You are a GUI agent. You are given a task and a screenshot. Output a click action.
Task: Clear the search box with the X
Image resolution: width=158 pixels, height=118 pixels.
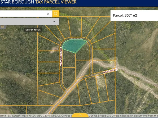click(48, 14)
